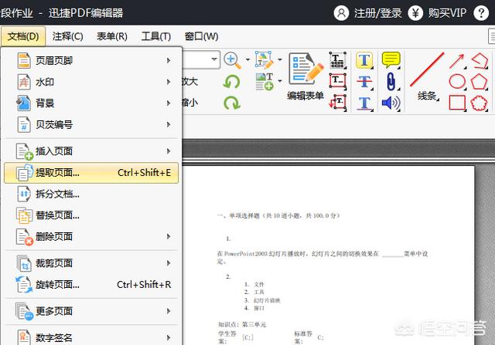
Task: Open the 文档(D) menu
Action: [x=23, y=36]
